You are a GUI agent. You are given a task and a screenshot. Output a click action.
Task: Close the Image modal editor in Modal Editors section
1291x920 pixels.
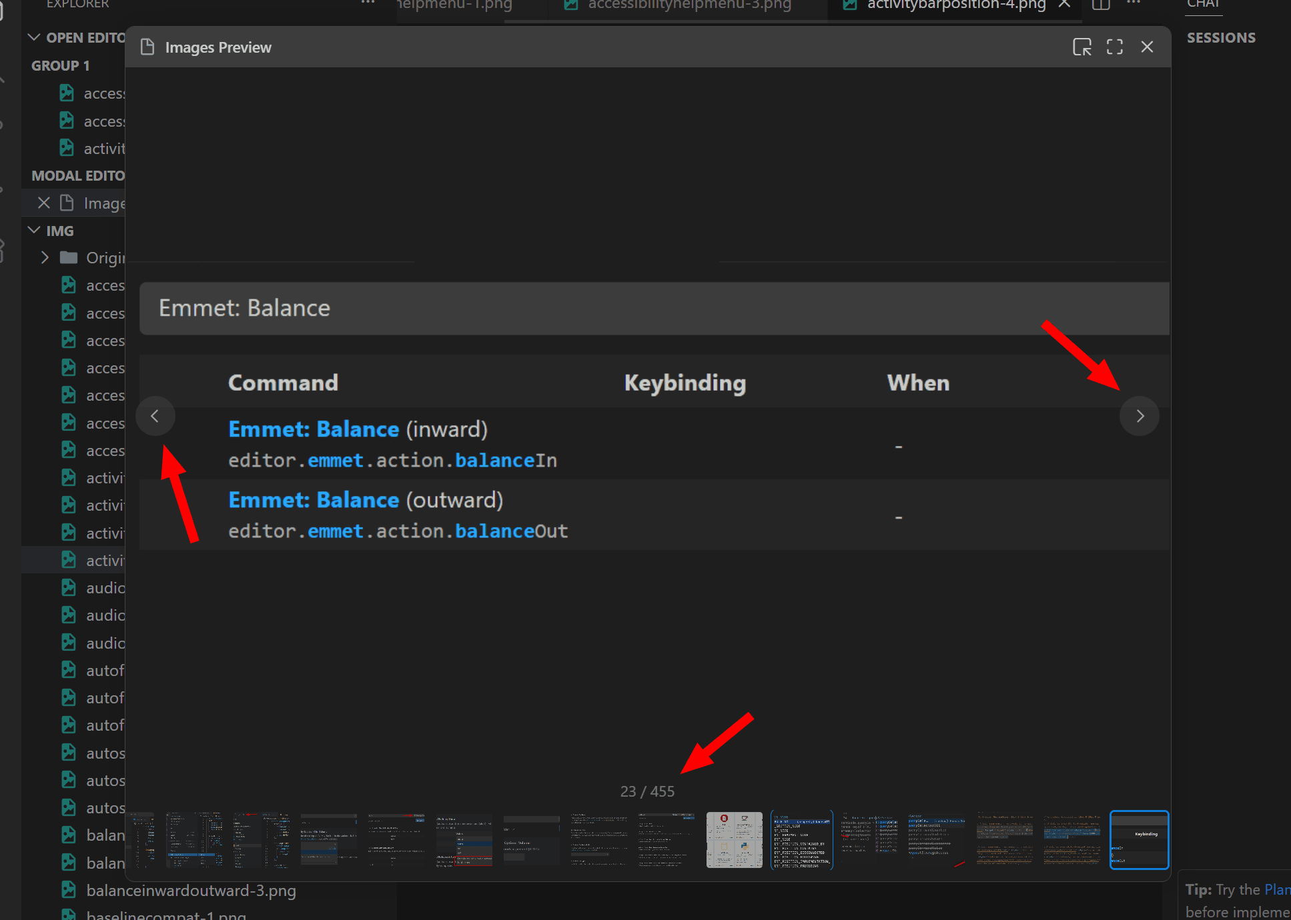coord(43,203)
